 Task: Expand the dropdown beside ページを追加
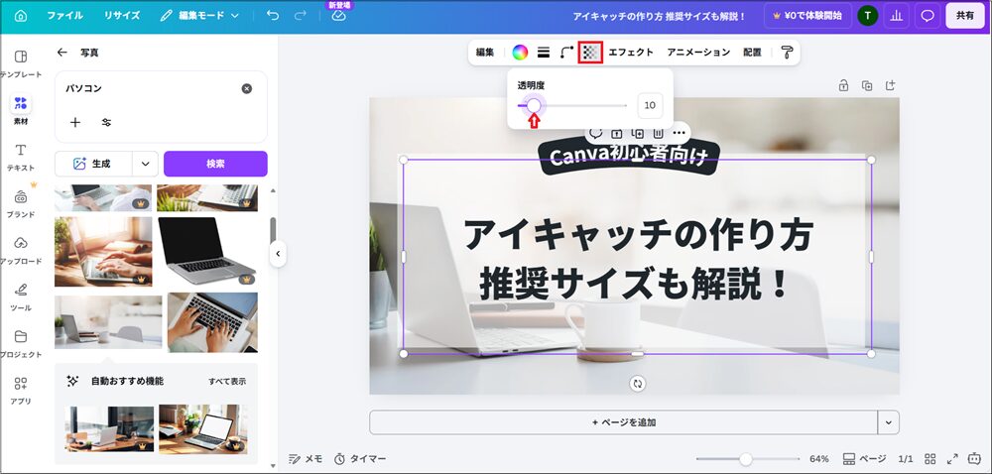point(889,422)
